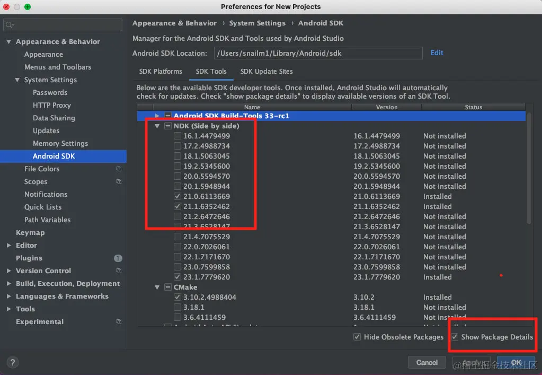This screenshot has width=542, height=375.
Task: Expand the Editor section
Action: coord(8,245)
